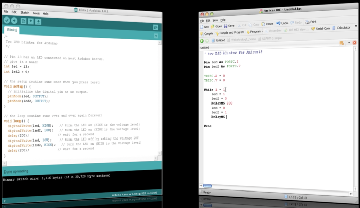The image size is (360, 208).
Task: Open the Amicus IDE Edit menu
Action: [208, 21]
